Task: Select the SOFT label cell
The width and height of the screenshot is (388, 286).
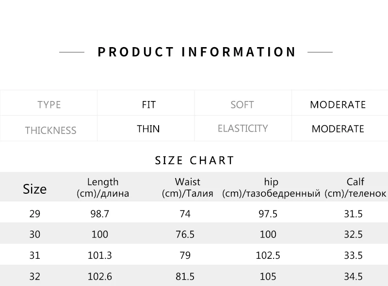Action: [242, 104]
